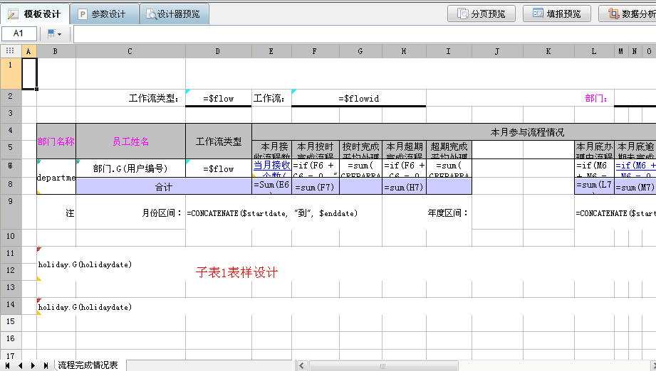The height and width of the screenshot is (371, 656).
Task: Select the =if(M6 blue link cell
Action: 635,168
